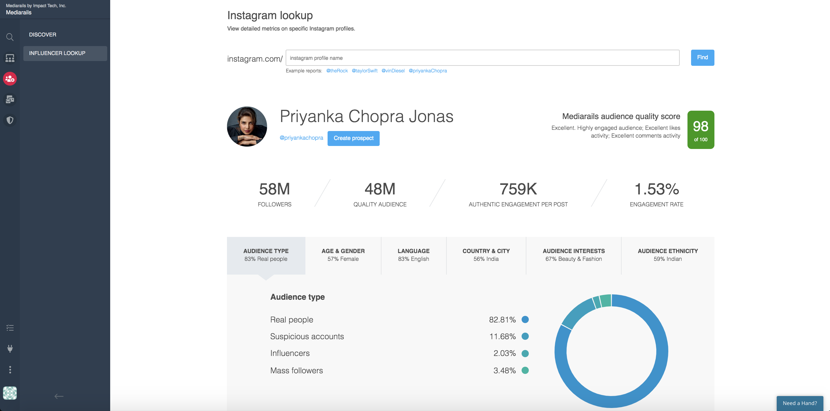This screenshot has height=411, width=830.
Task: Show the Audience Interests tab
Action: 573,255
